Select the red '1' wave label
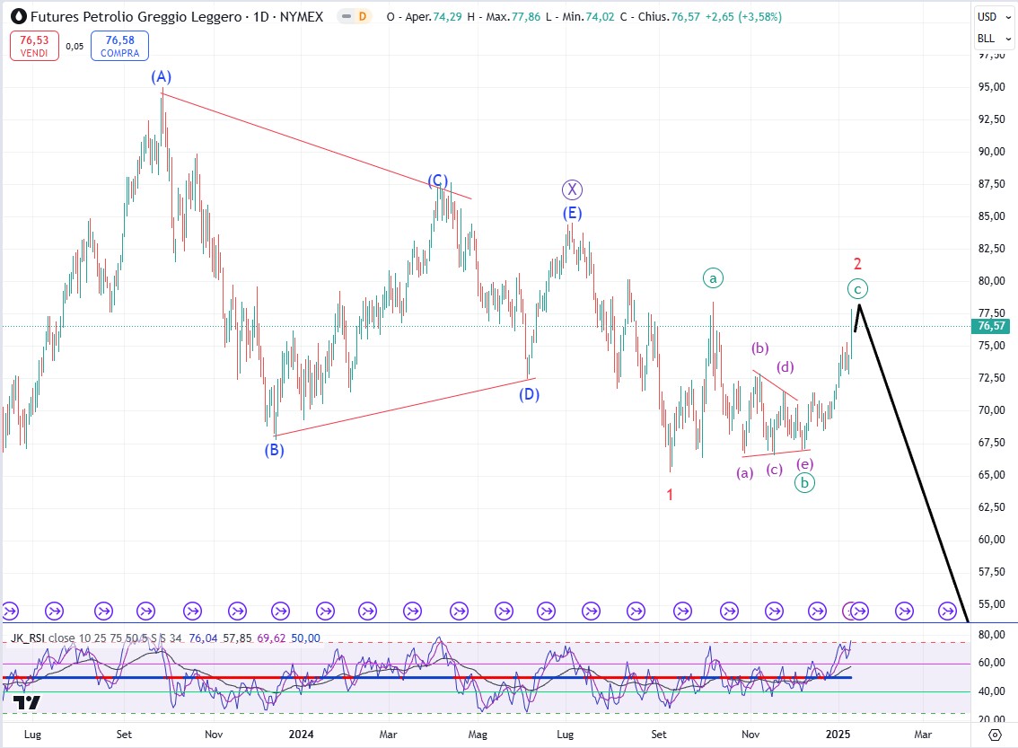This screenshot has width=1018, height=748. [670, 495]
